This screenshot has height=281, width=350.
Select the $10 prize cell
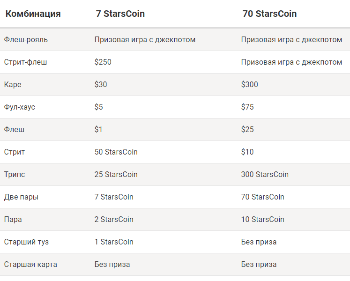click(x=247, y=152)
